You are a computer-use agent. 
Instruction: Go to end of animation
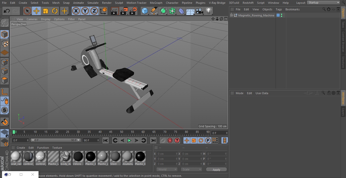pos(153,140)
